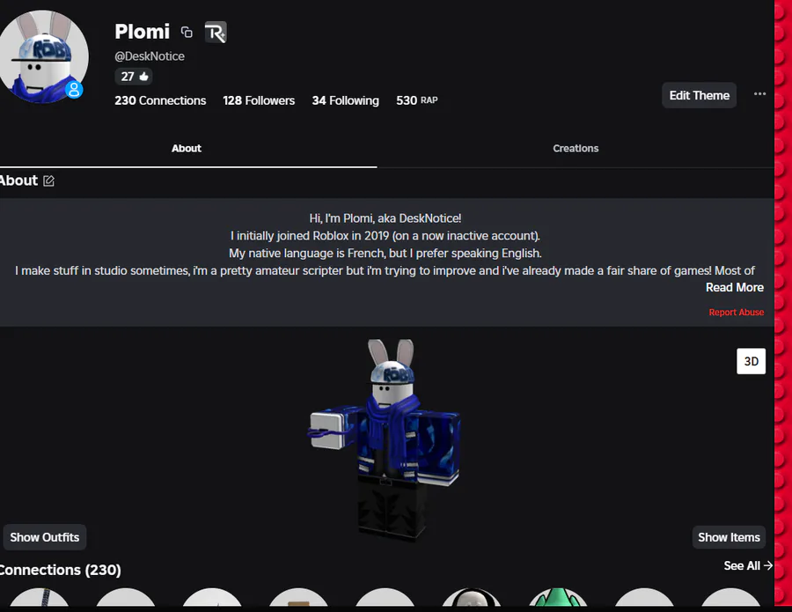Click the 27 thumbs-up reputation badge

tap(134, 77)
